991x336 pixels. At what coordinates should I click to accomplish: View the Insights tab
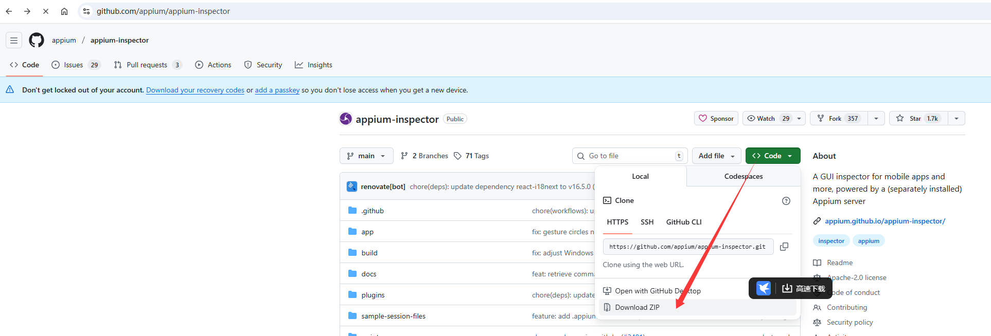click(x=313, y=65)
